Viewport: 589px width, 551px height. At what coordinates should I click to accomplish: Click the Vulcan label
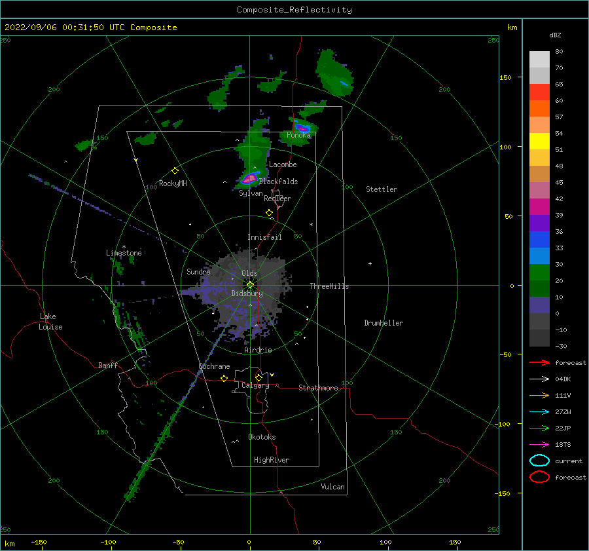click(333, 487)
